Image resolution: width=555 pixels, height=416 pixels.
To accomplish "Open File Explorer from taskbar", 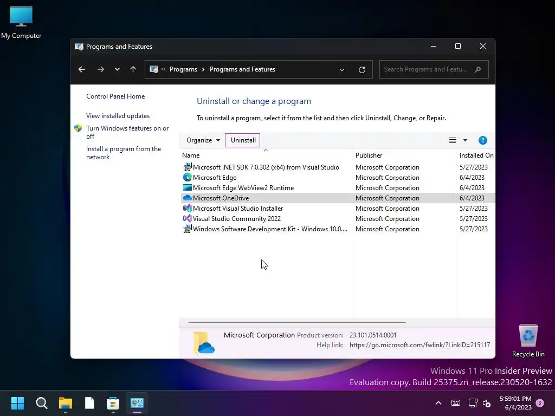I will click(x=66, y=403).
